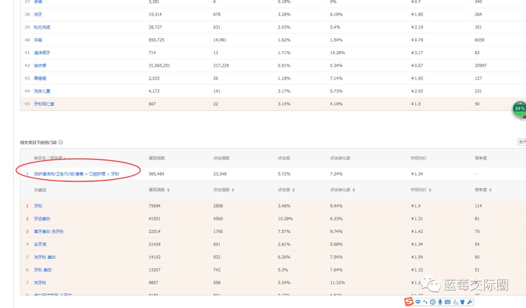The height and width of the screenshot is (308, 526).
Task: Click category breadcrumb 口腔护理
Action: [97, 174]
